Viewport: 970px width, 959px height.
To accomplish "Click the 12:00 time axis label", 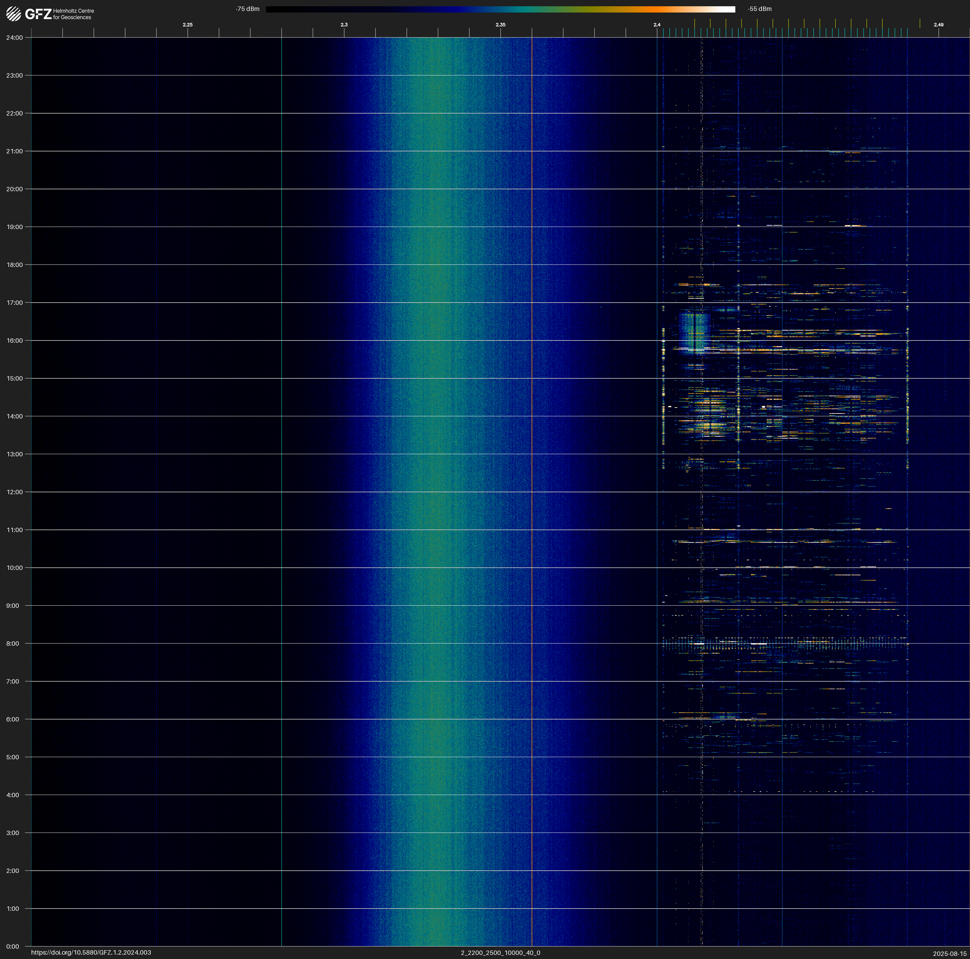I will coord(15,492).
